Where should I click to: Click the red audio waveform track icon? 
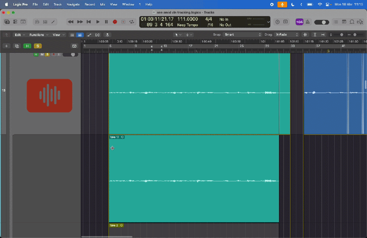click(x=50, y=96)
